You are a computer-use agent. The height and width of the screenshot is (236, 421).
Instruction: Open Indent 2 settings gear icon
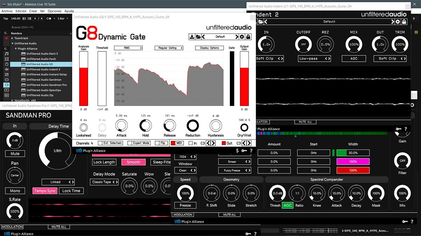[398, 22]
